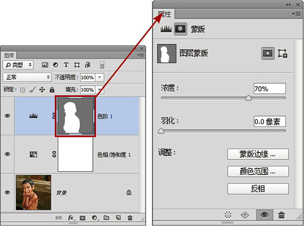Delete layer using Layers panel trash icon
This screenshot has height=226, width=304.
coord(130,218)
